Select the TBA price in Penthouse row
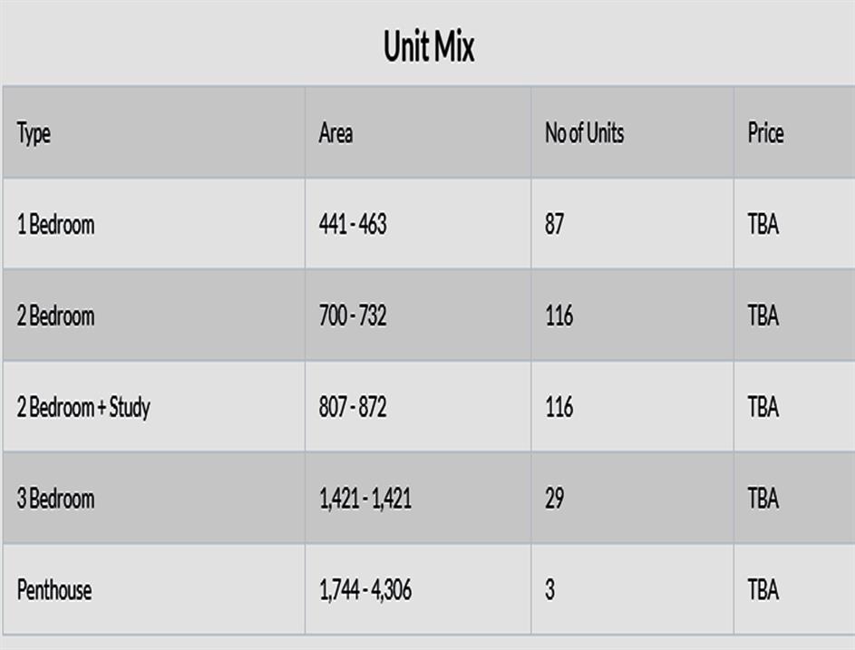The height and width of the screenshot is (650, 855). click(x=763, y=590)
